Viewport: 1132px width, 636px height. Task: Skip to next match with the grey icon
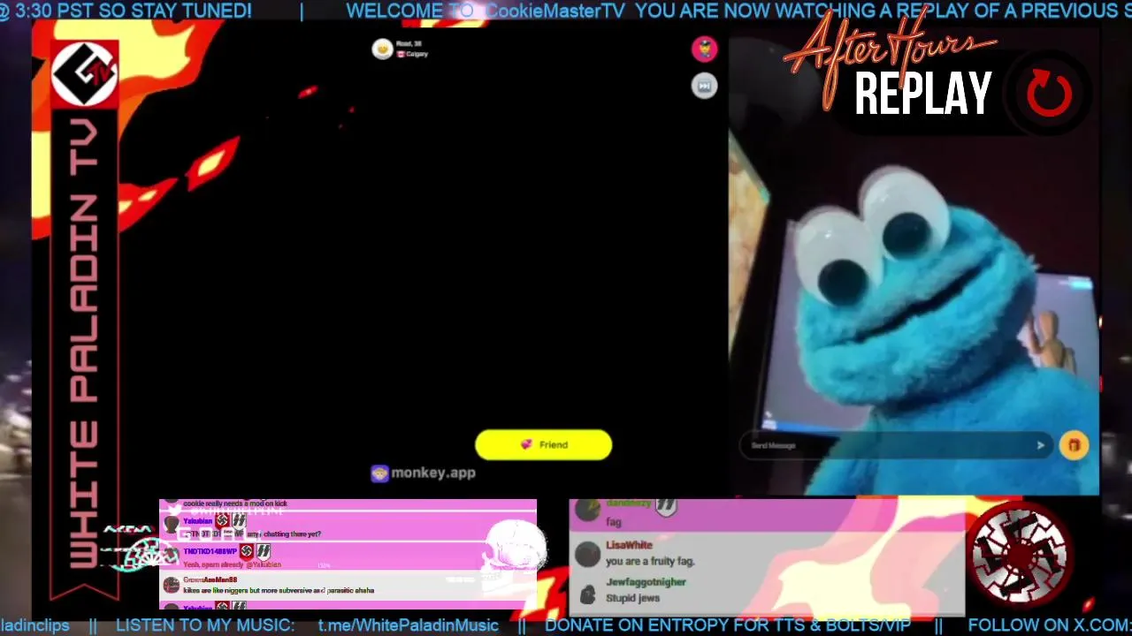pyautogui.click(x=704, y=86)
